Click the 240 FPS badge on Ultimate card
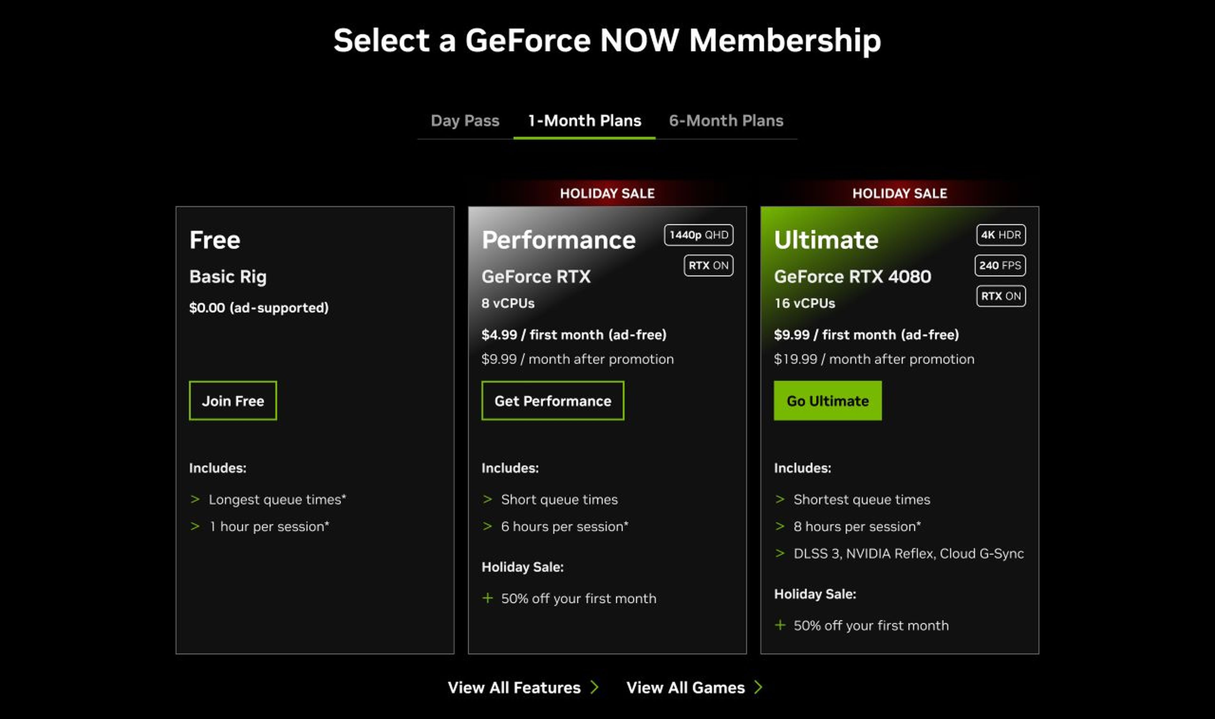Image resolution: width=1215 pixels, height=719 pixels. (1000, 266)
